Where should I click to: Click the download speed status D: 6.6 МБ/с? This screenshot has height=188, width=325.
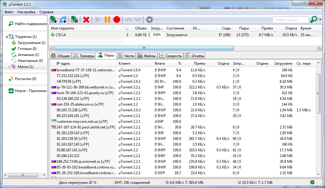pyautogui.click(x=184, y=183)
